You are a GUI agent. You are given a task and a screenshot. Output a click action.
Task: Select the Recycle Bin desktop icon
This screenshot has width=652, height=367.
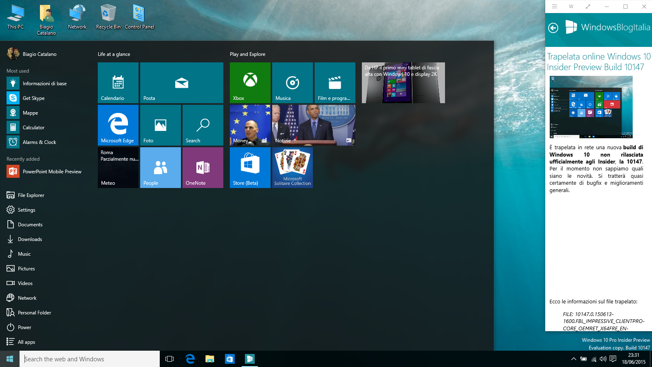(108, 17)
